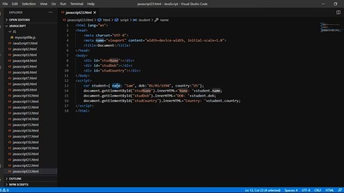This screenshot has width=344, height=193.
Task: Change file encoding UTF-8
Action: pos(306,190)
